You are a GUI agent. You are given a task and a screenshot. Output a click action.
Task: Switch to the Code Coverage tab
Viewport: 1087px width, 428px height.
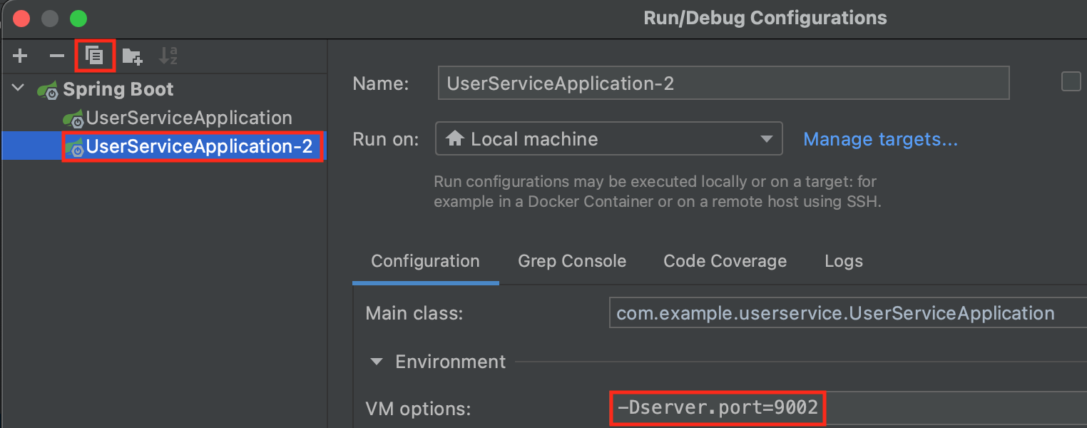pos(725,261)
